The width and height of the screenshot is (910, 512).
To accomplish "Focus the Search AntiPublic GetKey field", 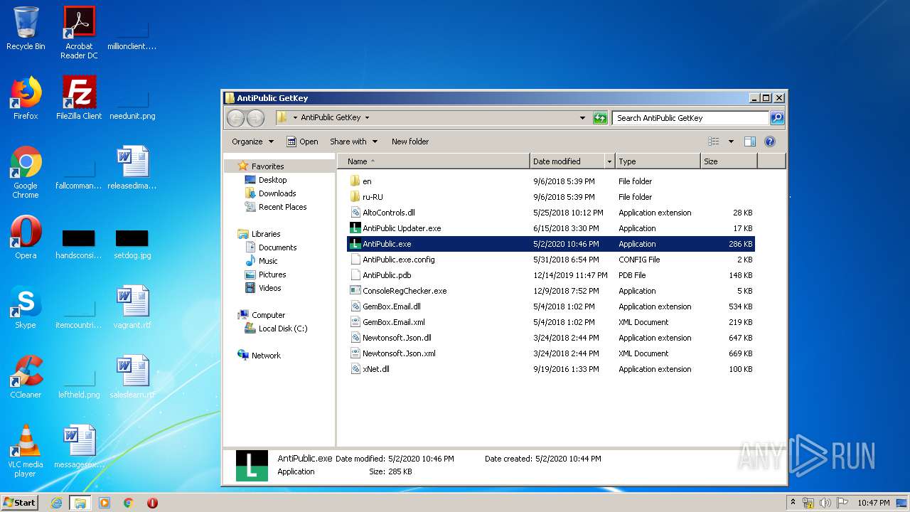I will [x=690, y=118].
